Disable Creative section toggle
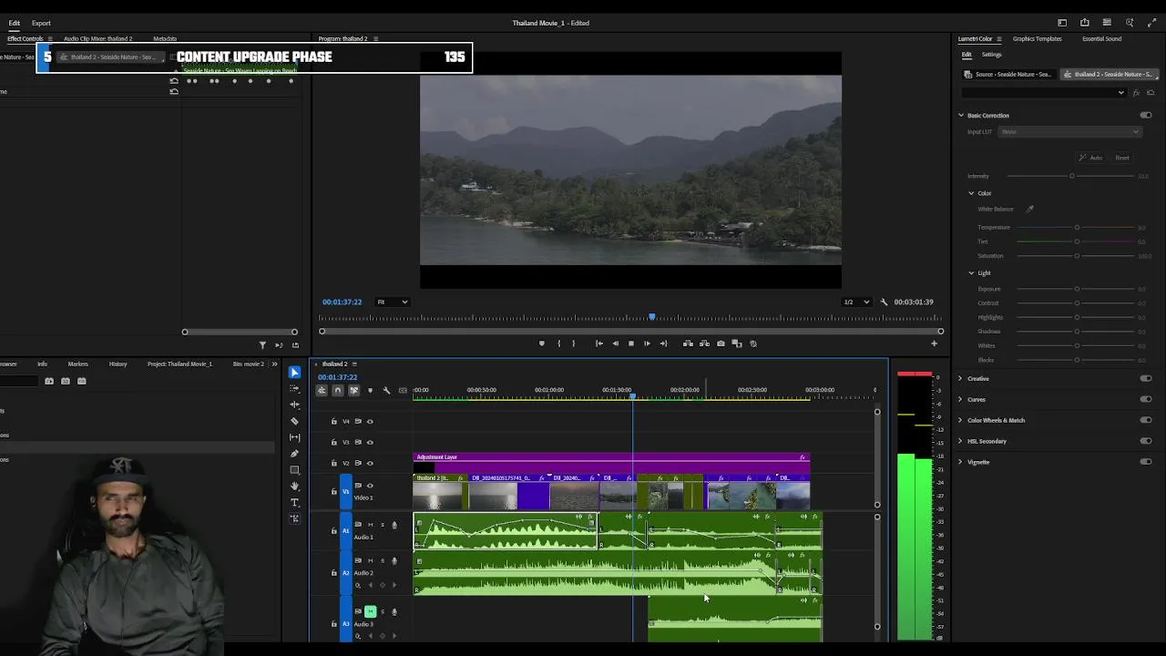 (1146, 379)
